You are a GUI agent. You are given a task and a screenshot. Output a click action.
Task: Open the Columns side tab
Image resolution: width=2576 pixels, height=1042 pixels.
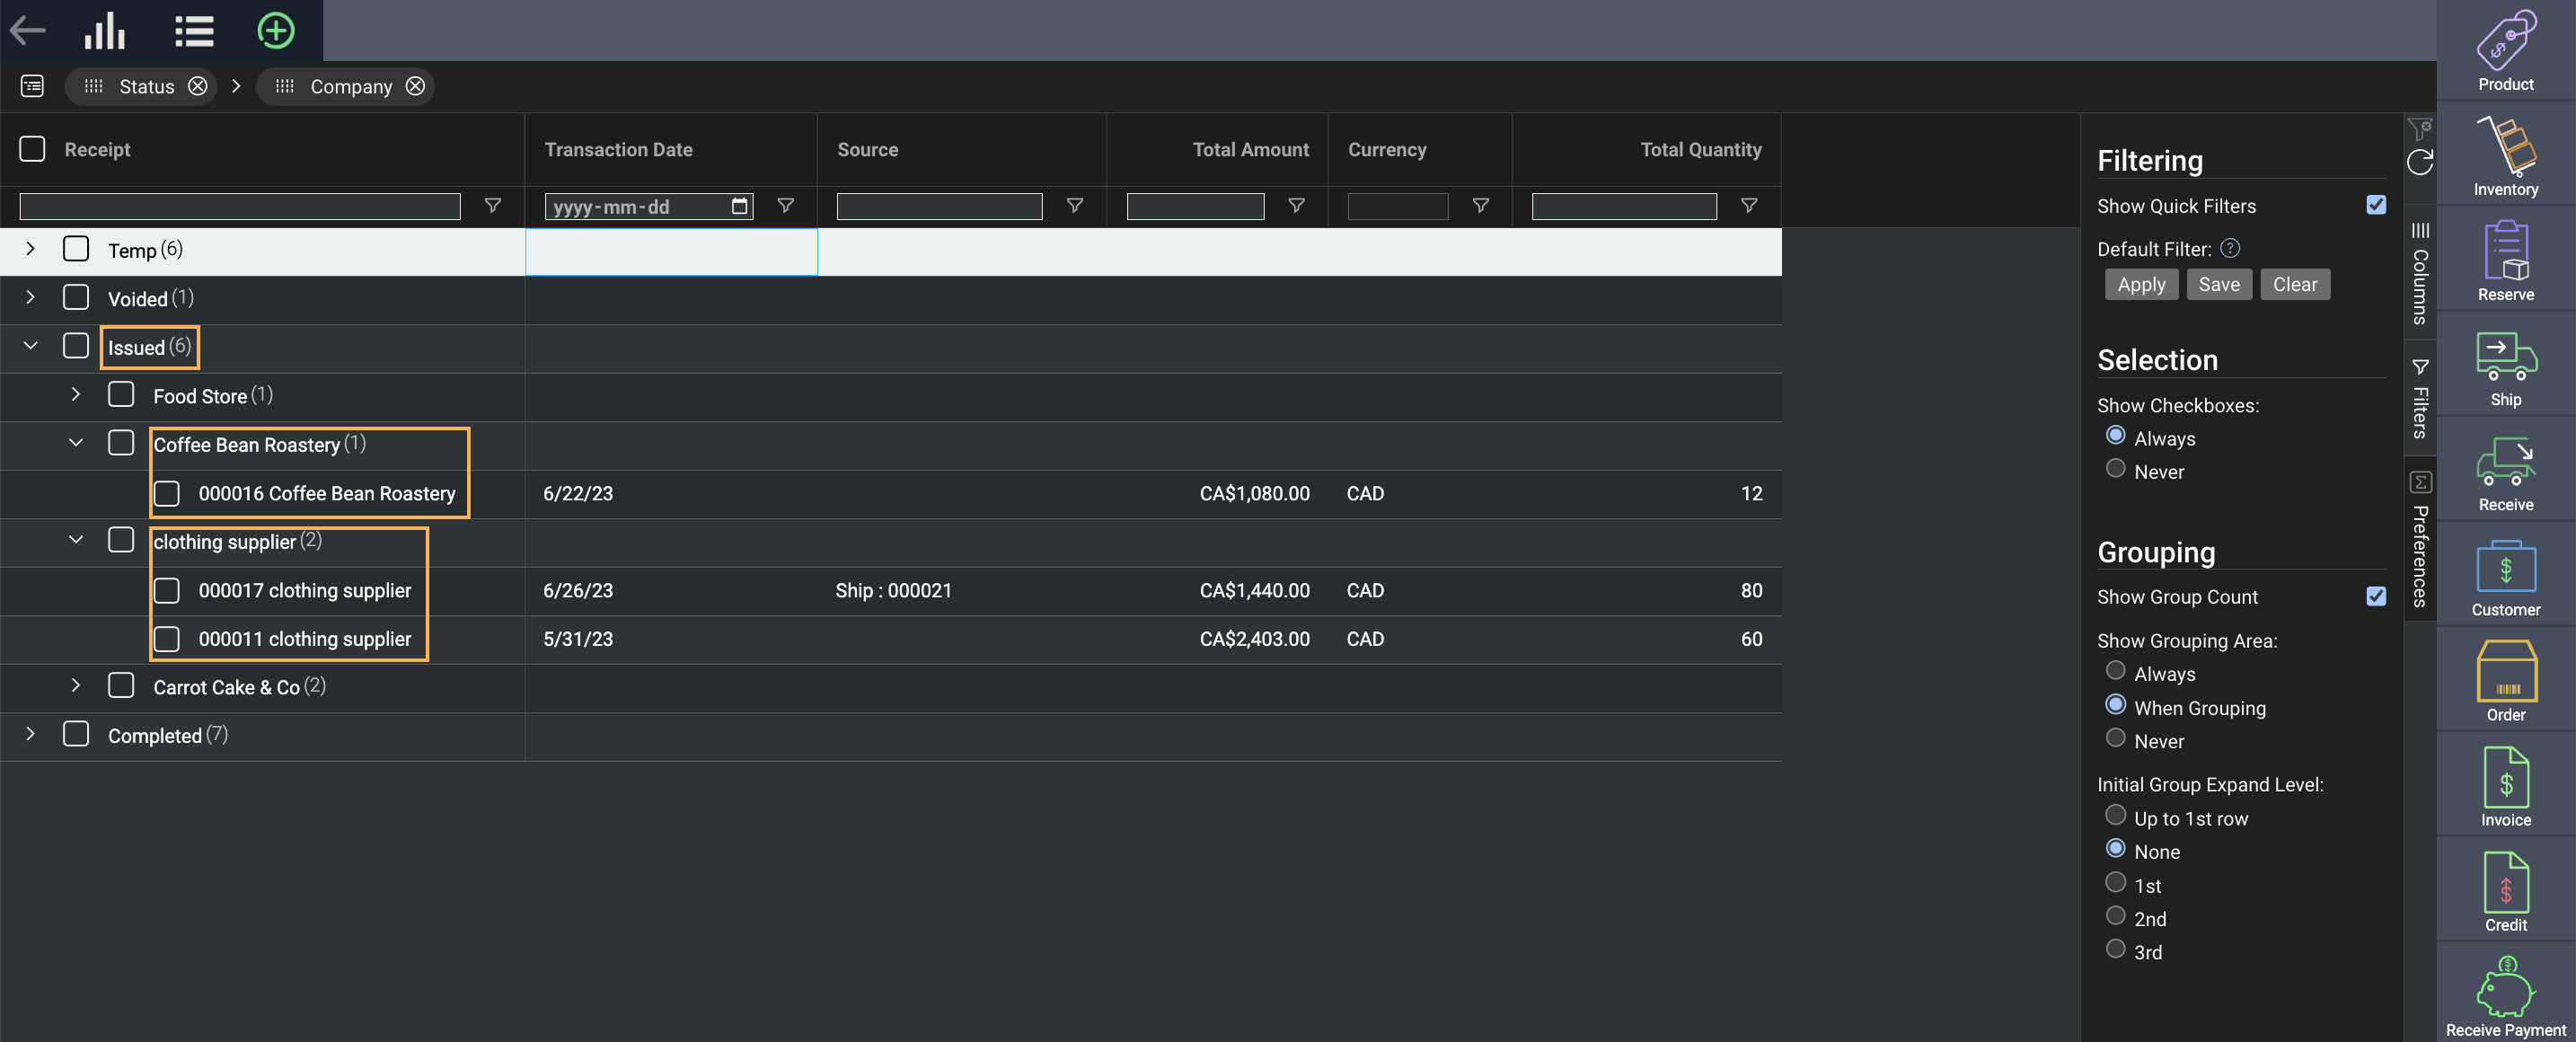(2420, 273)
